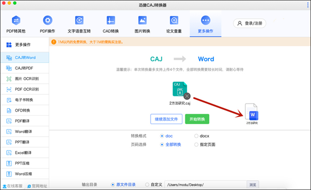Viewport: 311px width, 190px height.
Task: Open the 图片转换 picture icon
Action: [x=143, y=20]
